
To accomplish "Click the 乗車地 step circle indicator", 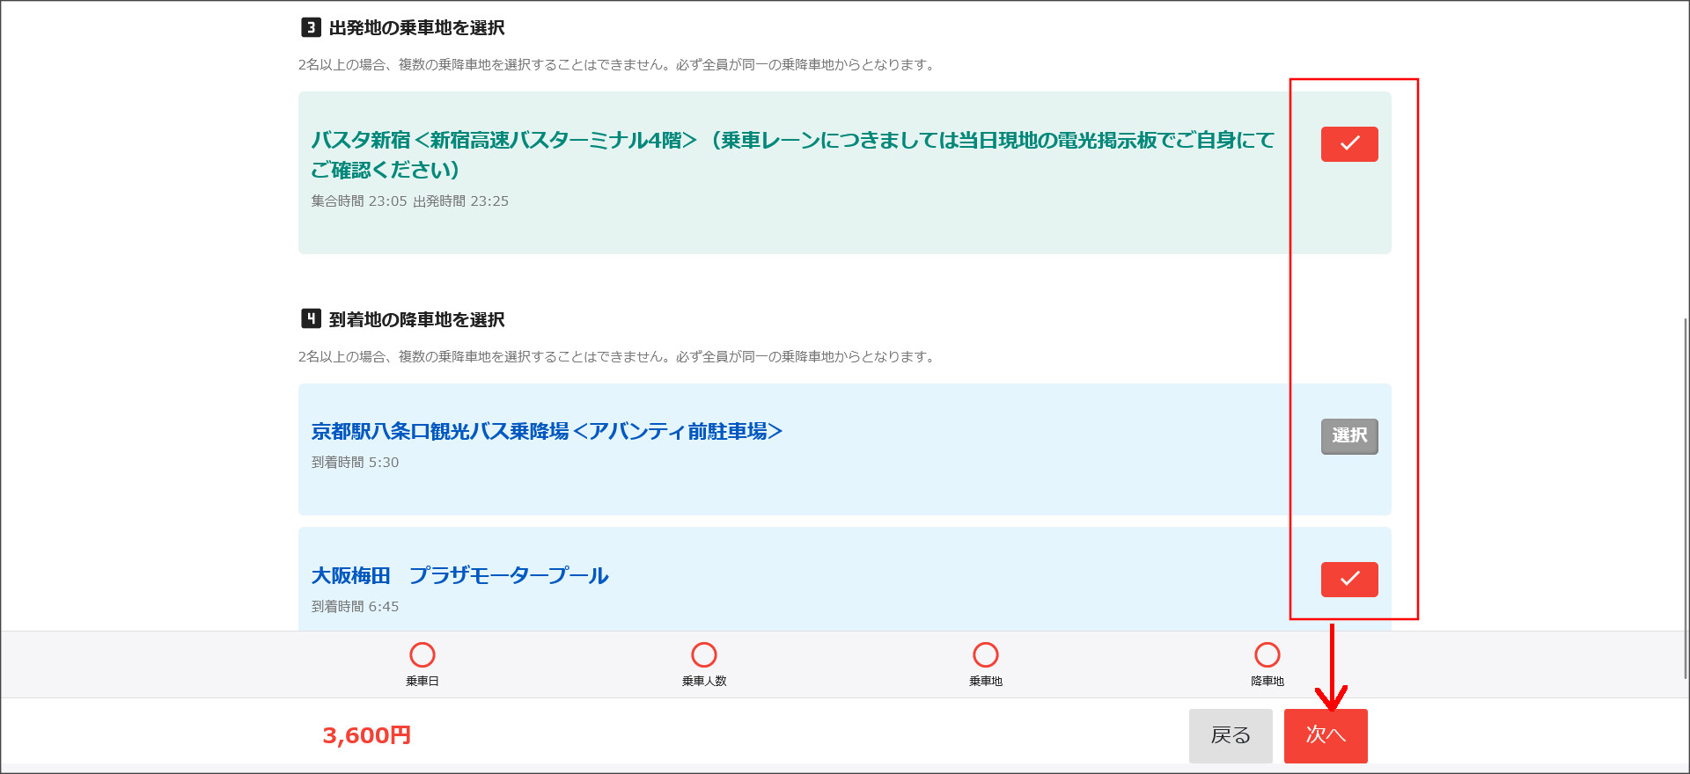I will (986, 655).
